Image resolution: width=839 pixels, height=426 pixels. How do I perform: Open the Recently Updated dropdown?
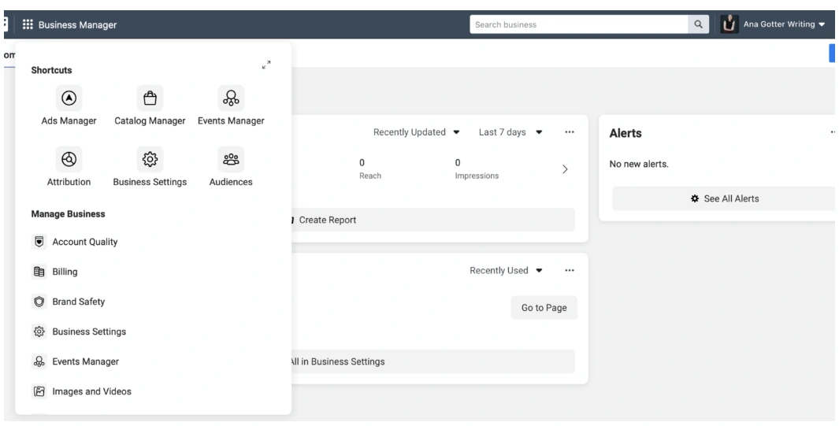coord(416,132)
